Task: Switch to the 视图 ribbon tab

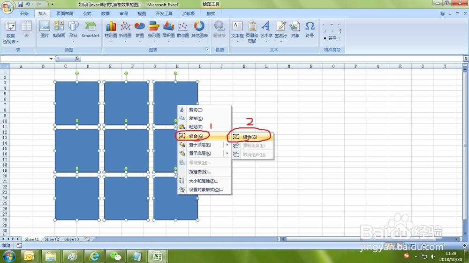Action: pos(142,14)
